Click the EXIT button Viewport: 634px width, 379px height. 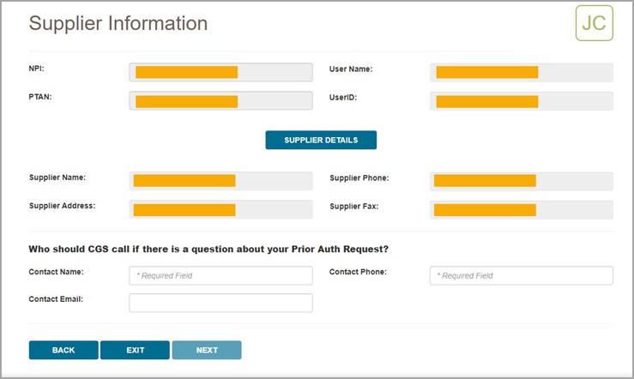(x=135, y=350)
